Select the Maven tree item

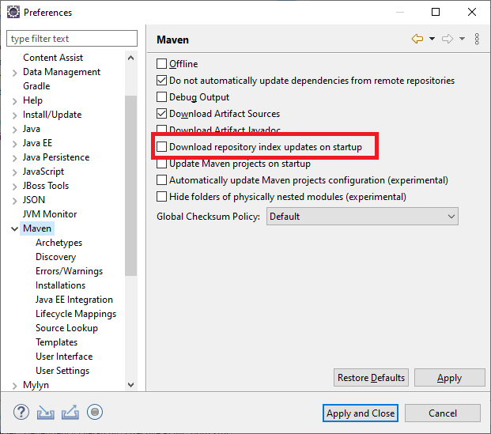37,228
